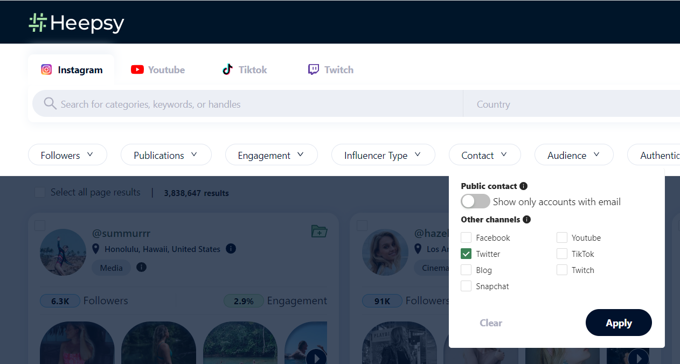
Task: Check the Blog channel box
Action: (466, 270)
